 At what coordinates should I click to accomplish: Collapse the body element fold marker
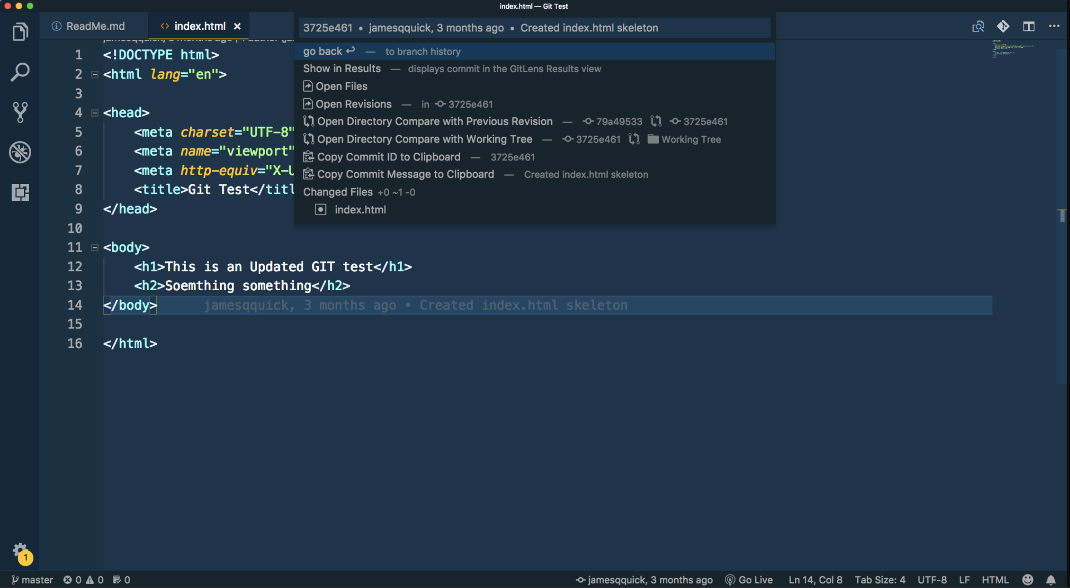click(95, 247)
